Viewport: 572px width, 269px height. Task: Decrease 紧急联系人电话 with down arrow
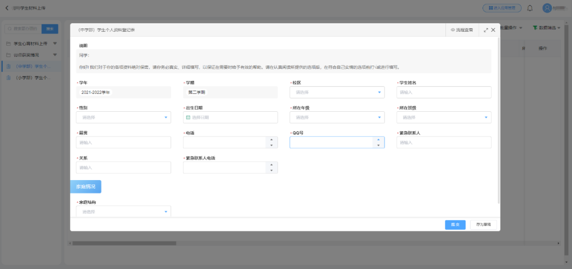coord(271,171)
